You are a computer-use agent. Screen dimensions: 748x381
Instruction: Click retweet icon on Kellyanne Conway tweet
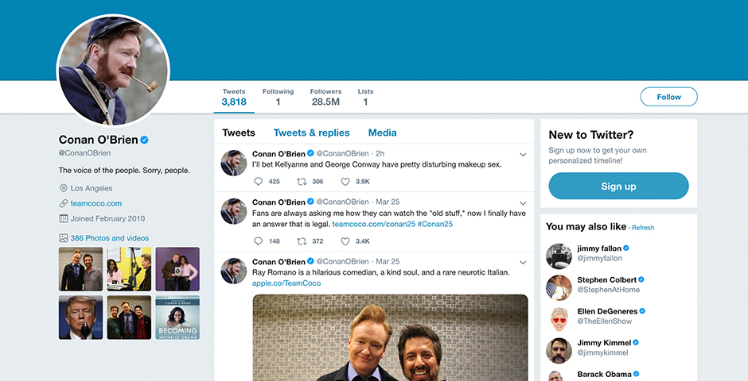pos(302,181)
